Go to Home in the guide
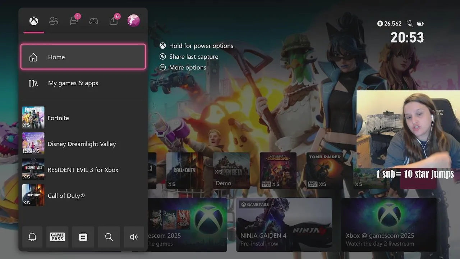The width and height of the screenshot is (460, 259). (x=83, y=57)
